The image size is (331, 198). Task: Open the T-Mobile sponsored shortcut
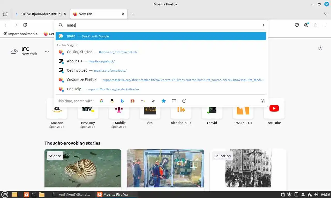point(119,113)
